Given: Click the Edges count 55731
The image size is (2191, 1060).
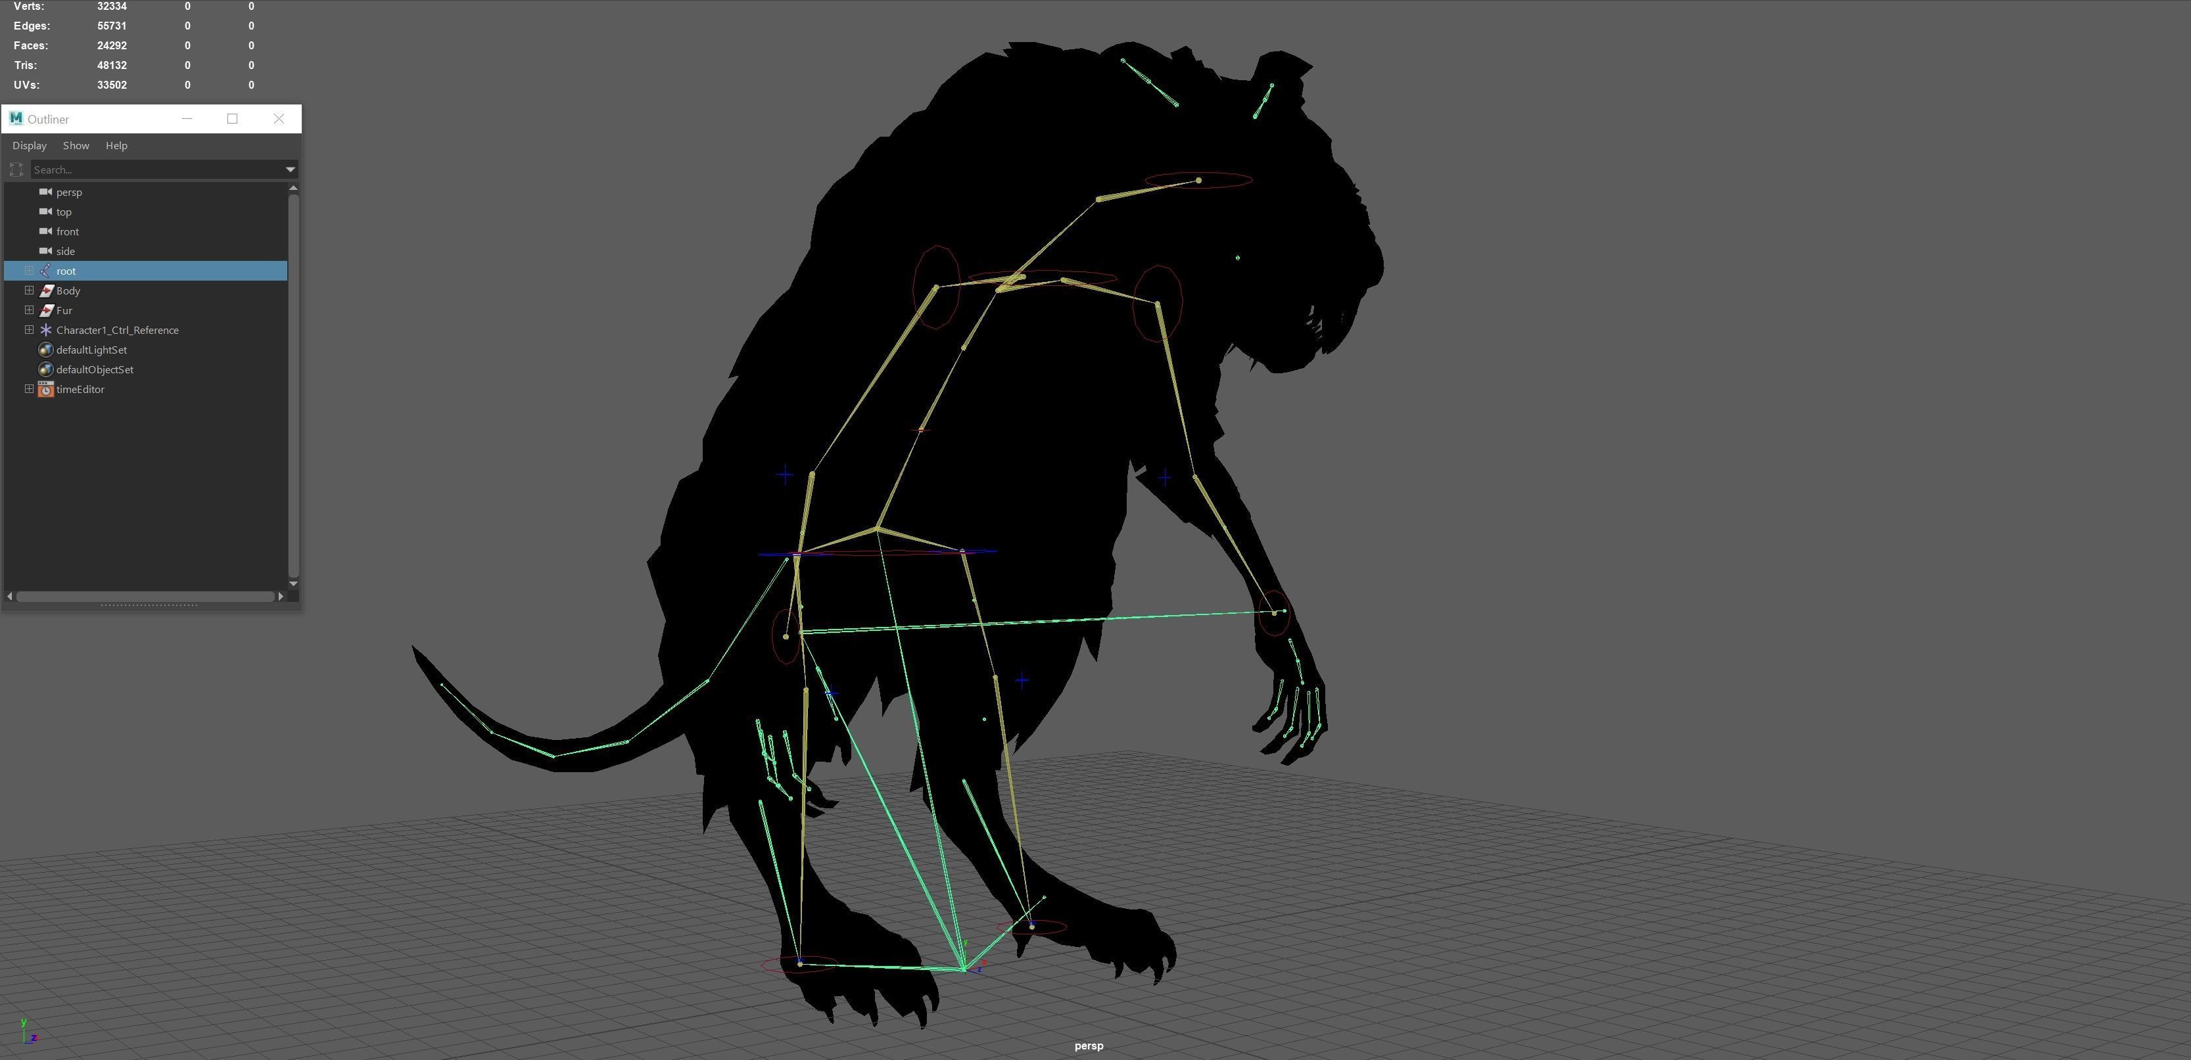Looking at the screenshot, I should [111, 26].
